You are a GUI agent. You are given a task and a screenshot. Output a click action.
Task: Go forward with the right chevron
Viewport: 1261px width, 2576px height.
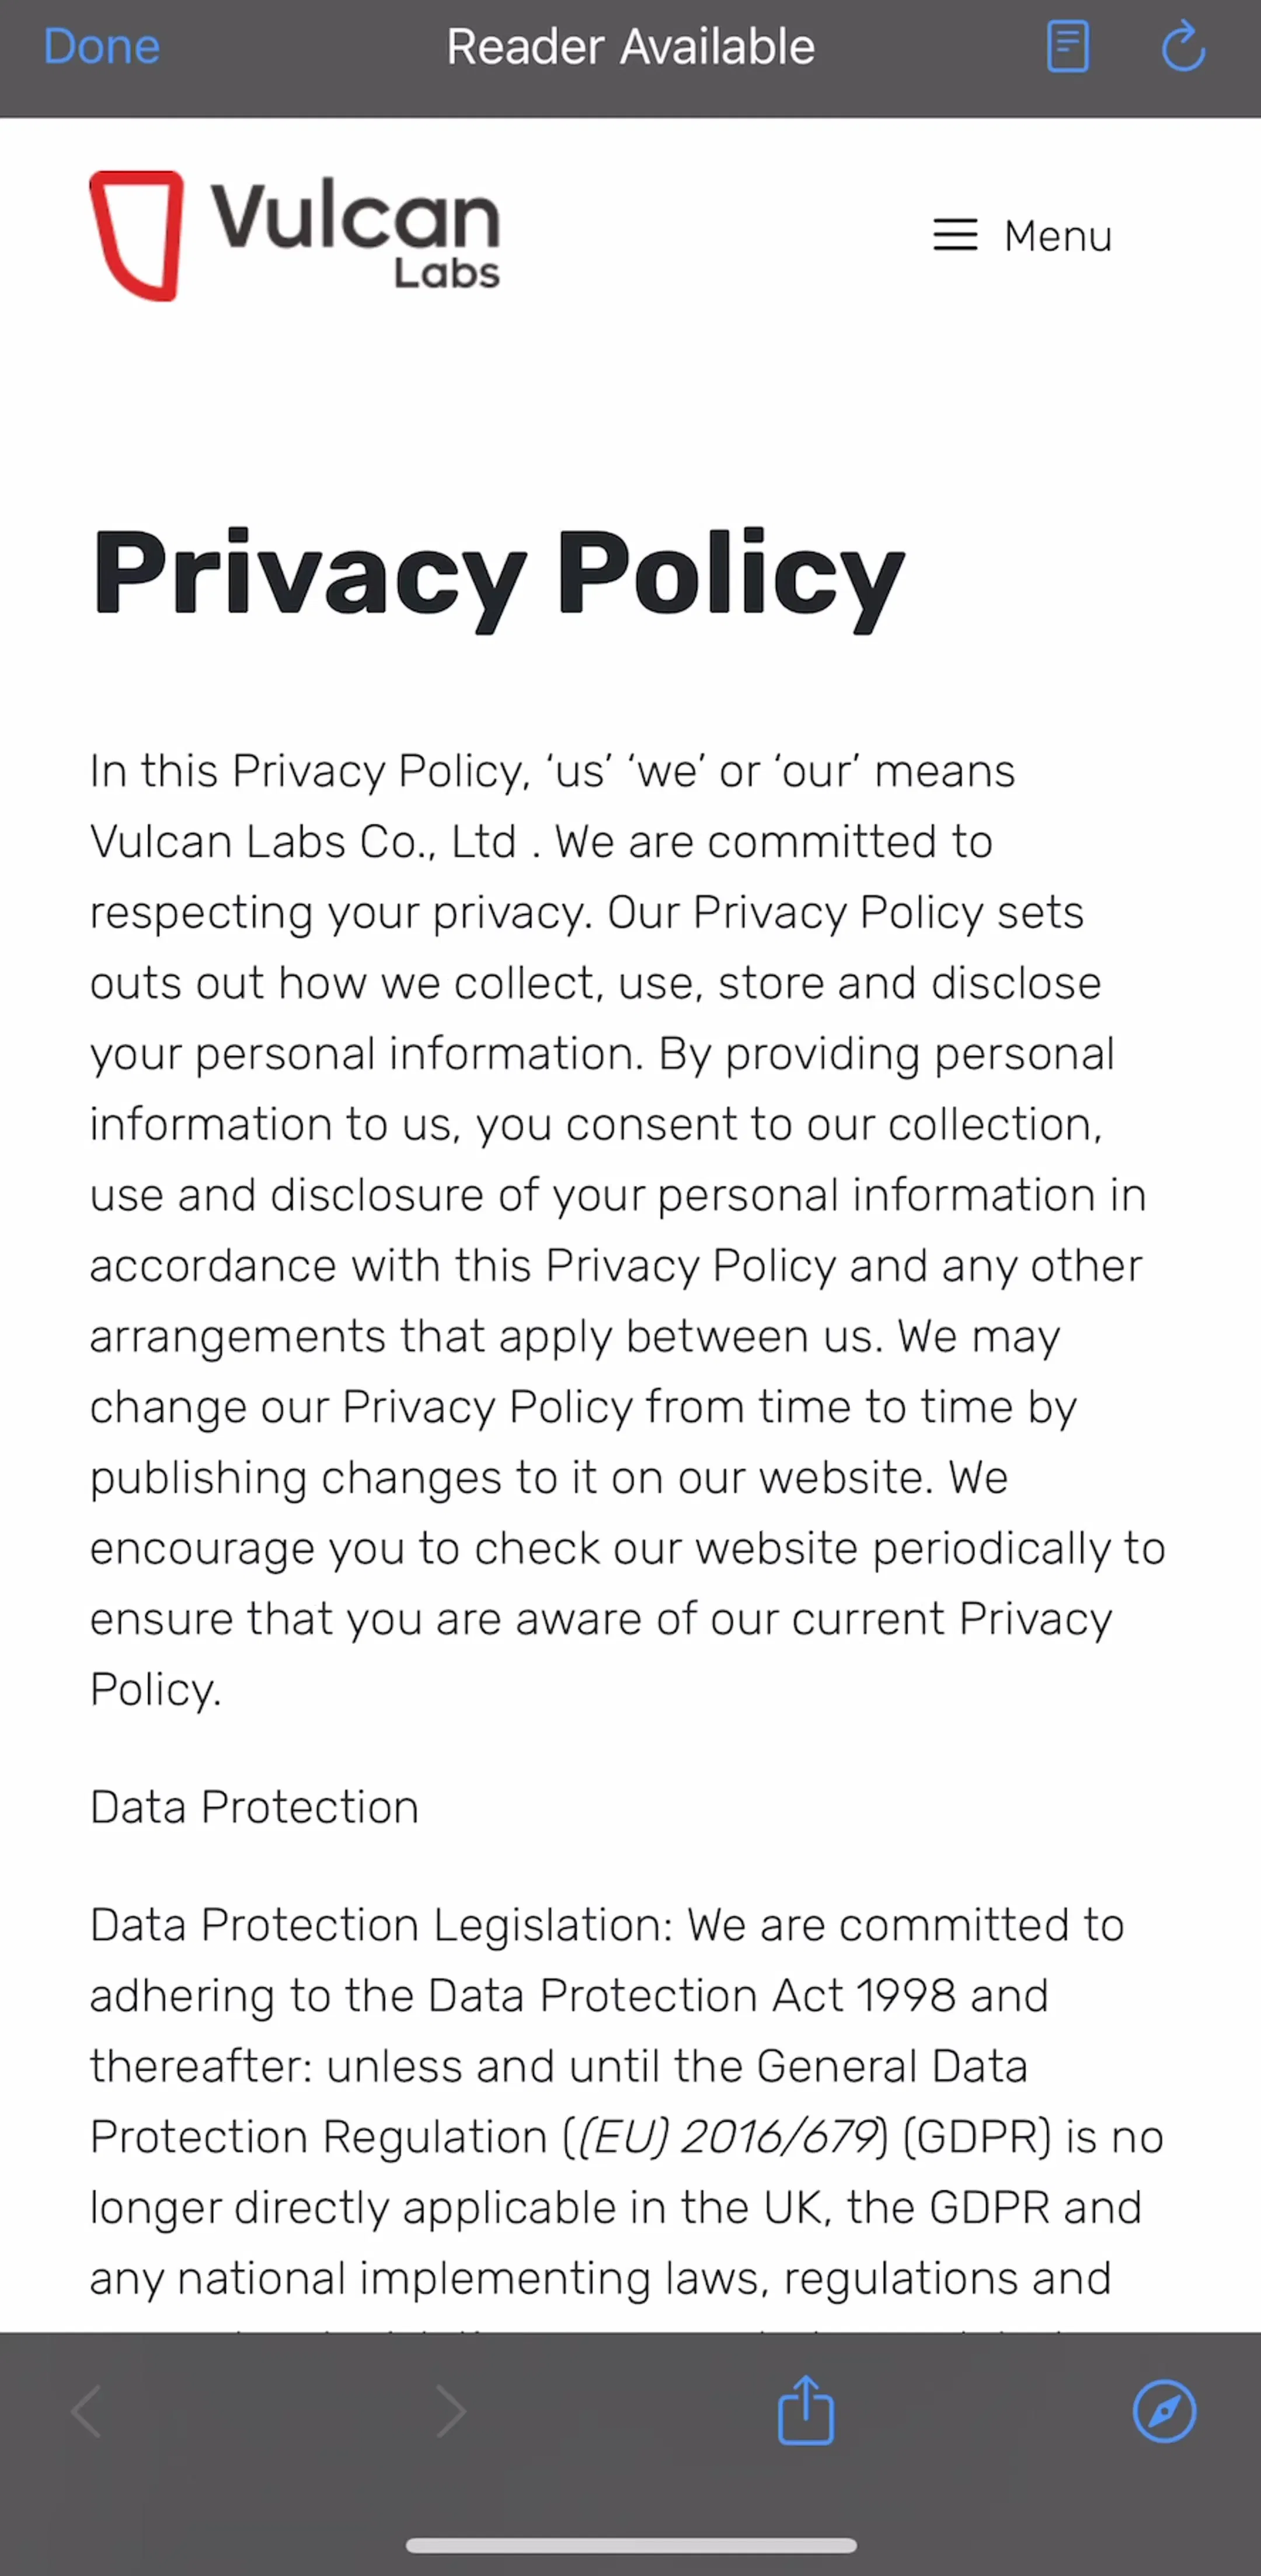(x=450, y=2411)
